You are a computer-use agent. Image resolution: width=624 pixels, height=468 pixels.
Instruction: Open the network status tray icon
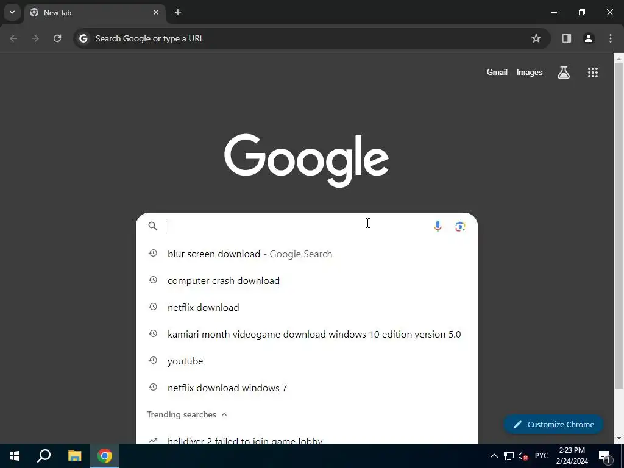[x=509, y=456]
